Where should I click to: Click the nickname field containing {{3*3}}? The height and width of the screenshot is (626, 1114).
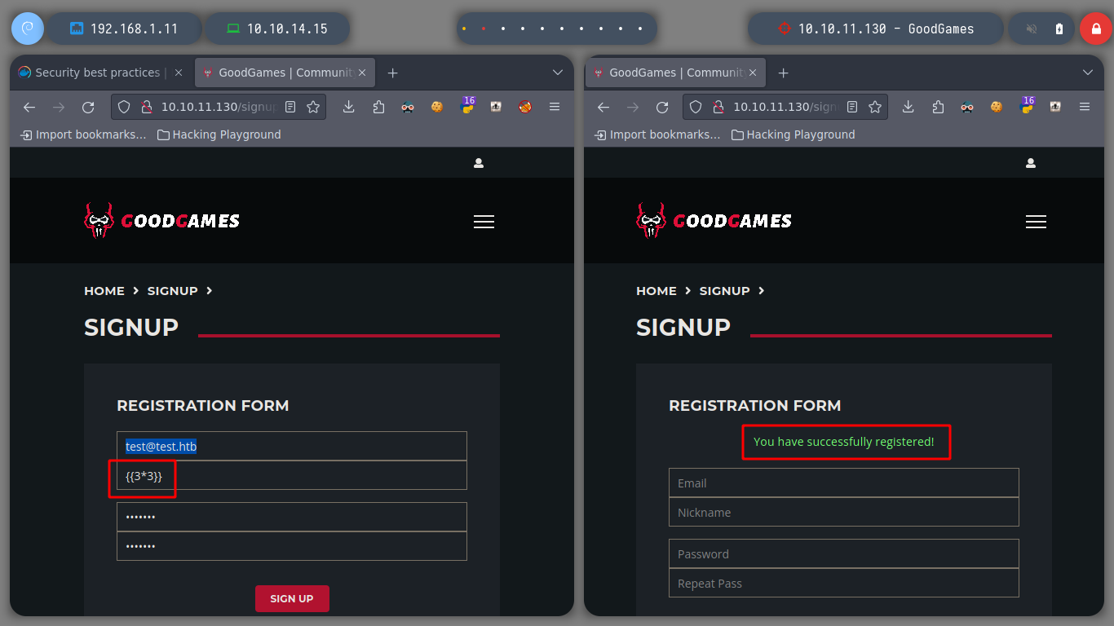pyautogui.click(x=292, y=475)
